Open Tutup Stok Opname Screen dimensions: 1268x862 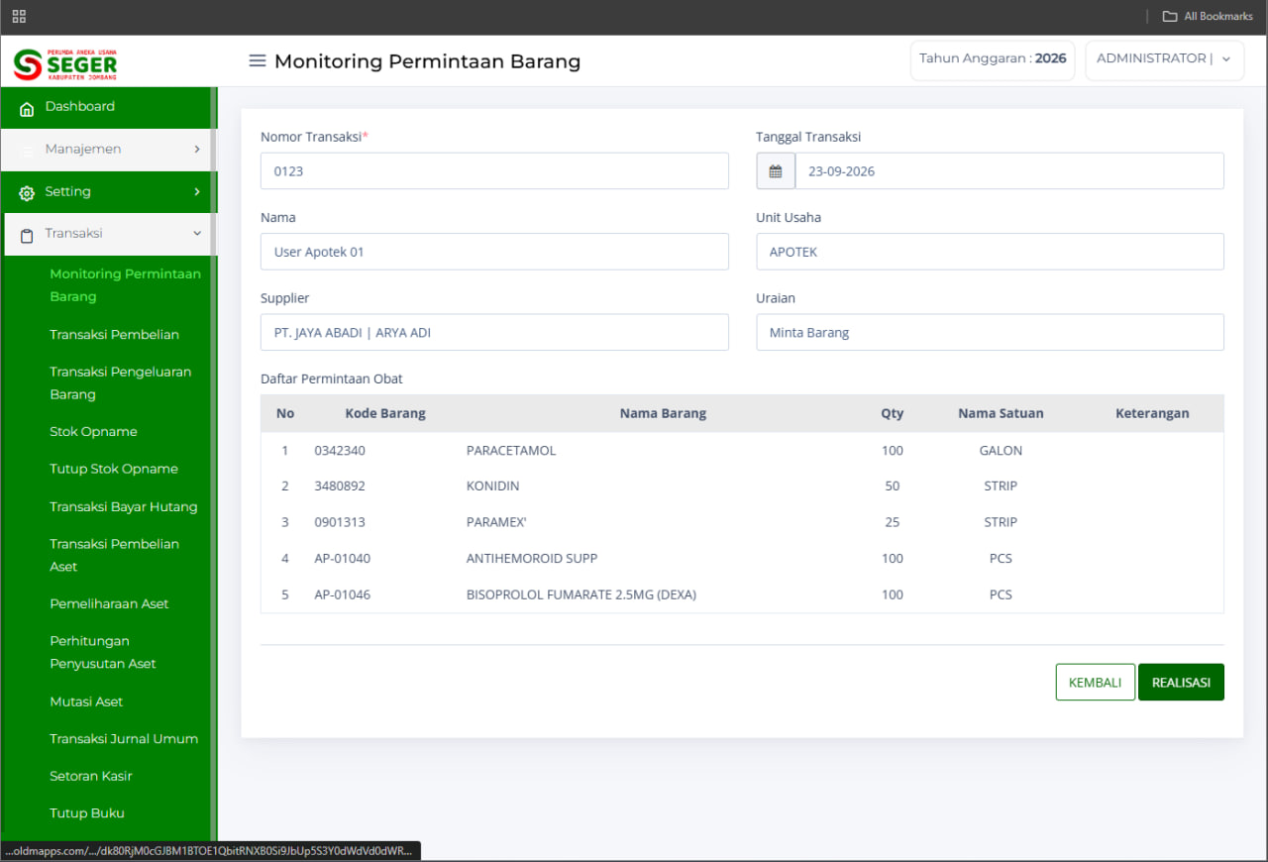click(x=114, y=469)
